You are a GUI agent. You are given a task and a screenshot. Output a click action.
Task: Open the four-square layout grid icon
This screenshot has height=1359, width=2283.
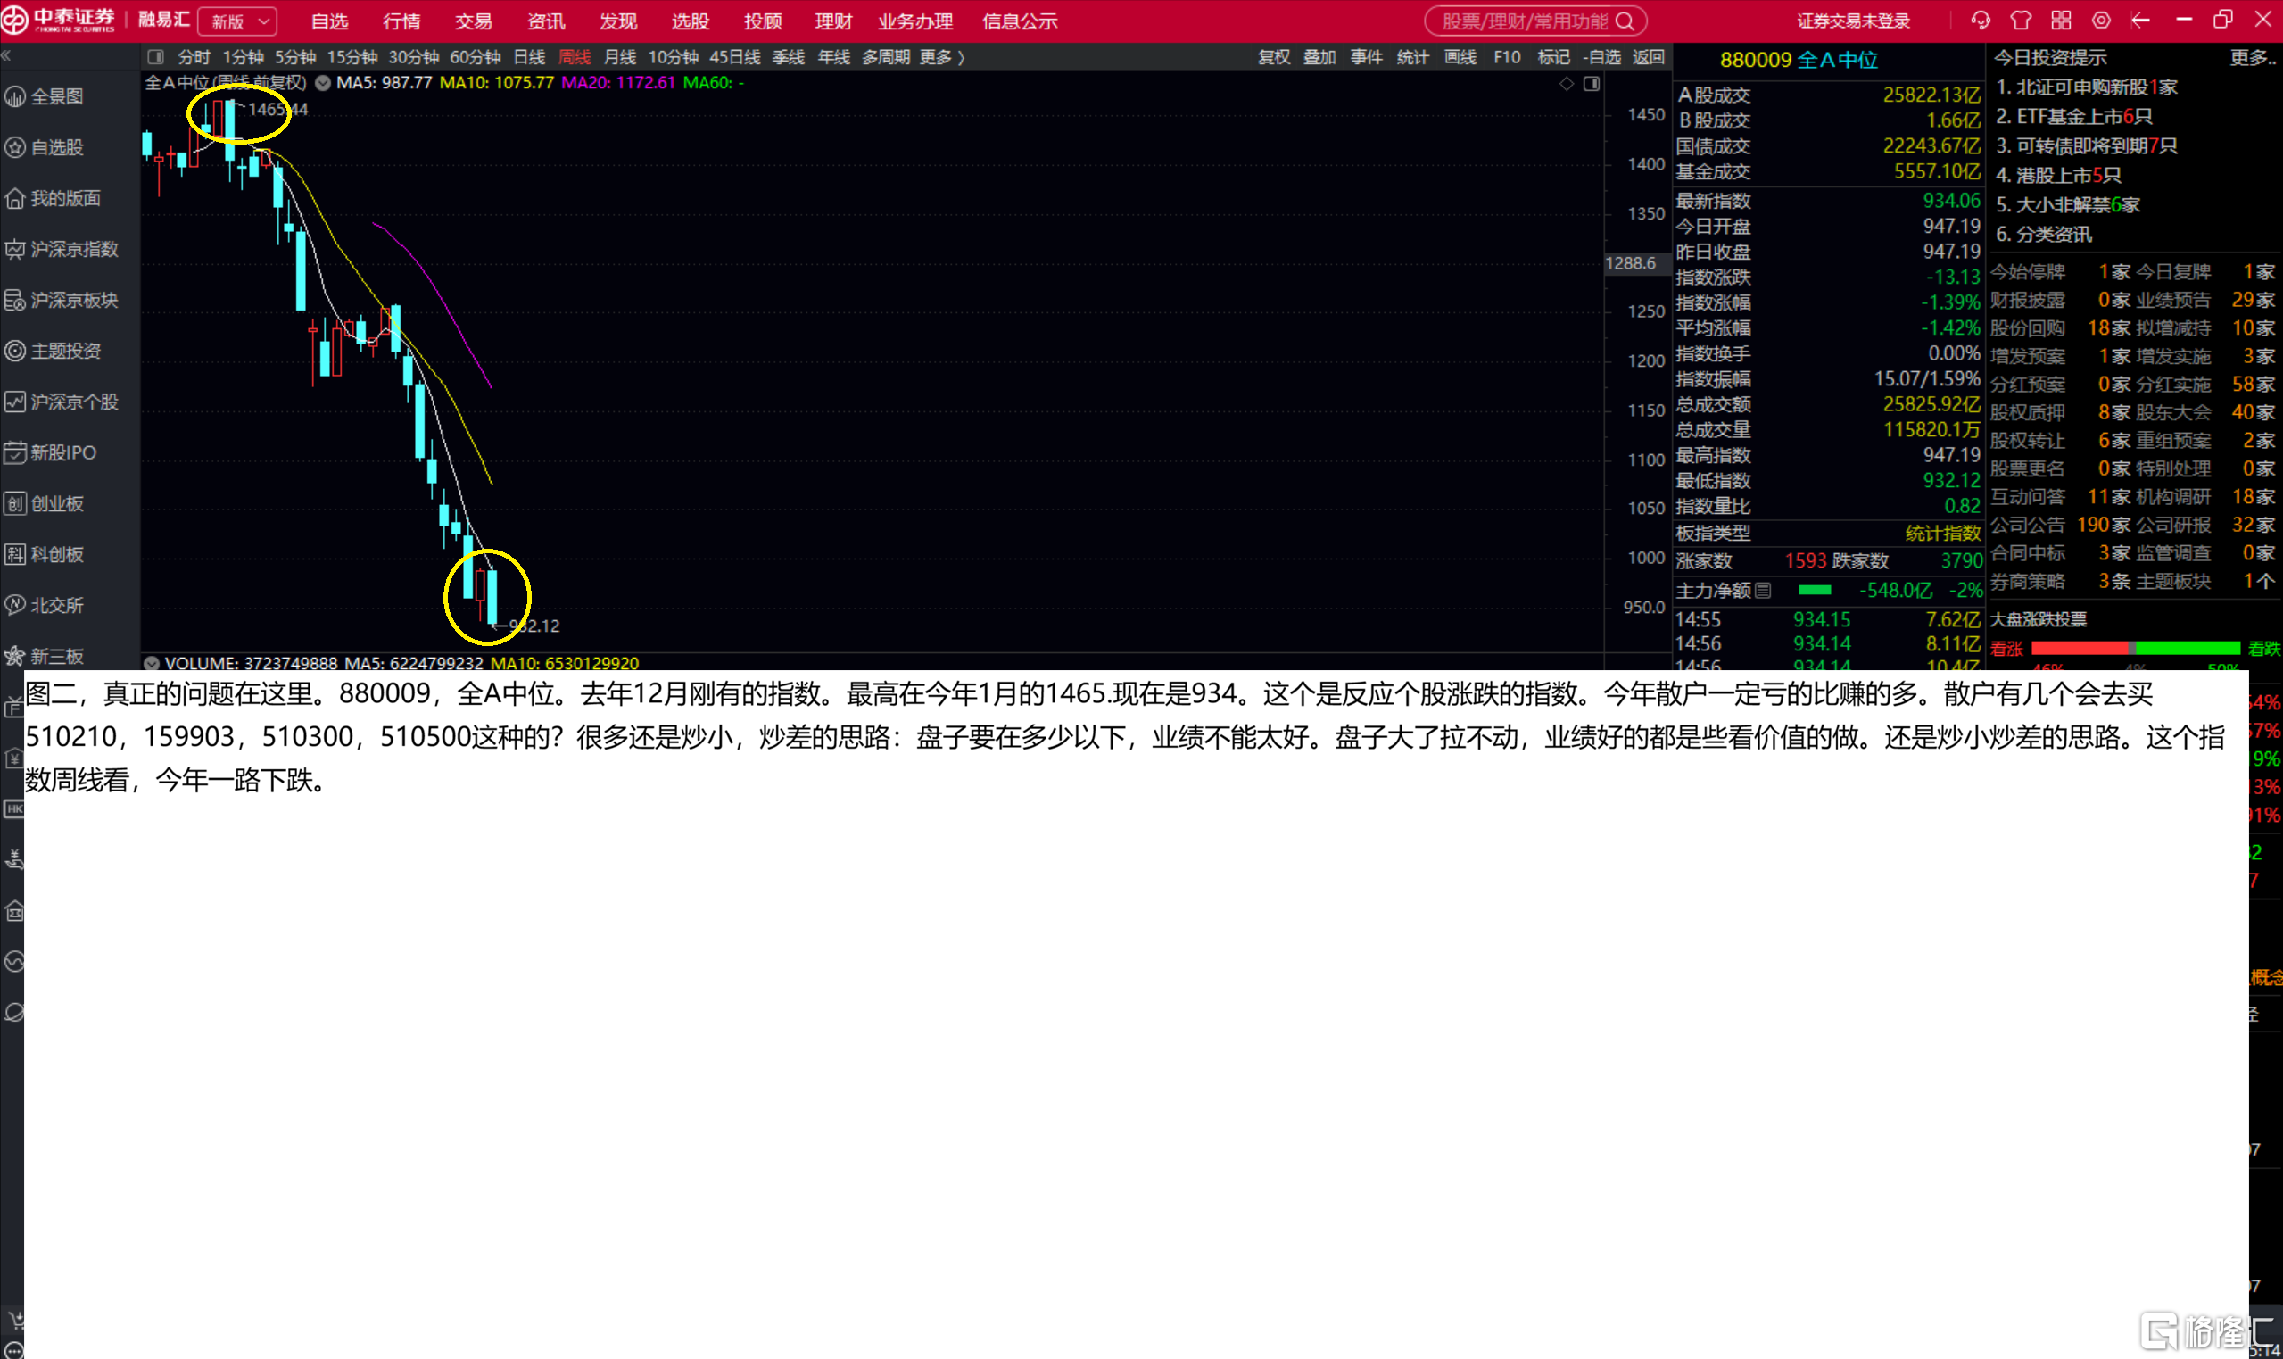tap(2062, 21)
